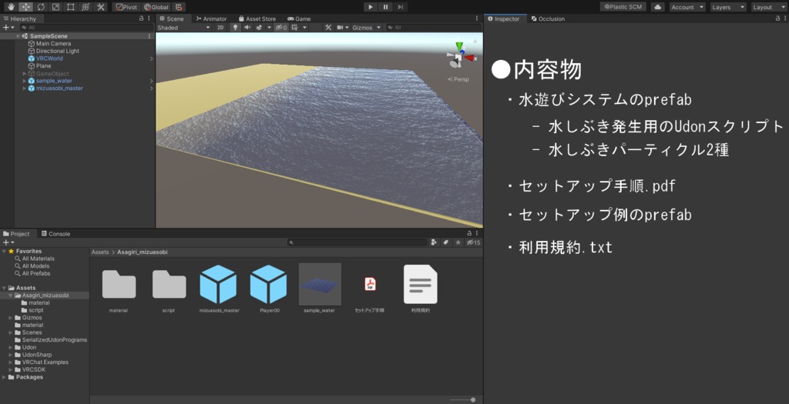Click the Project search field
The height and width of the screenshot is (404, 789).
point(358,242)
